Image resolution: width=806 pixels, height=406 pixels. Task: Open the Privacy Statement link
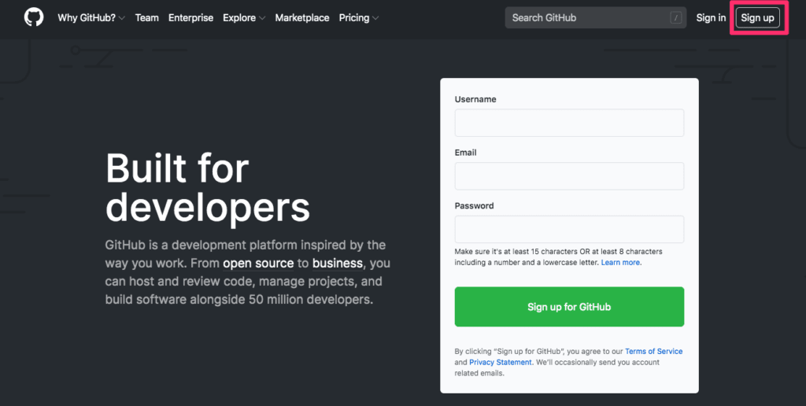pyautogui.click(x=500, y=362)
